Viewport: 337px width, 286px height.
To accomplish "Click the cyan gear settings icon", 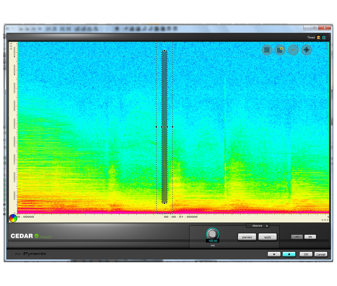I will 324,38.
